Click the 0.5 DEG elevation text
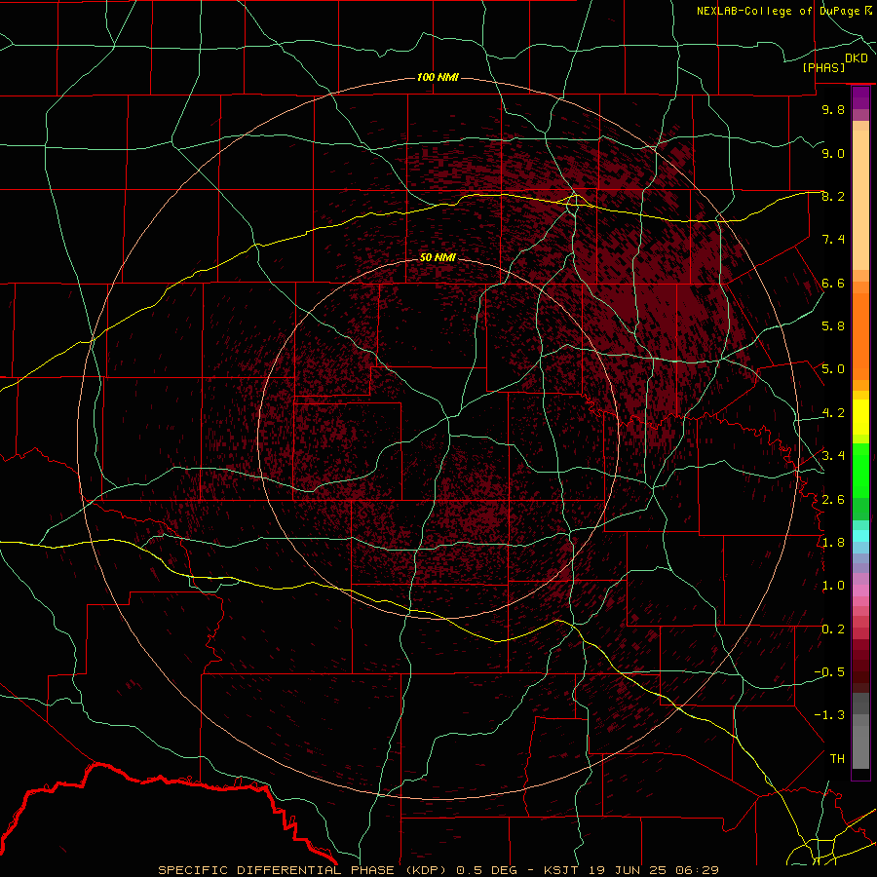Image resolution: width=877 pixels, height=877 pixels. click(x=486, y=870)
